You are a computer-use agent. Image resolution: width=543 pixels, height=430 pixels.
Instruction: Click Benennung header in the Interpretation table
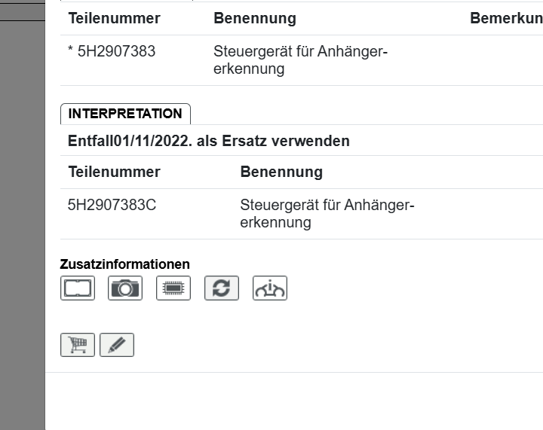pyautogui.click(x=281, y=172)
